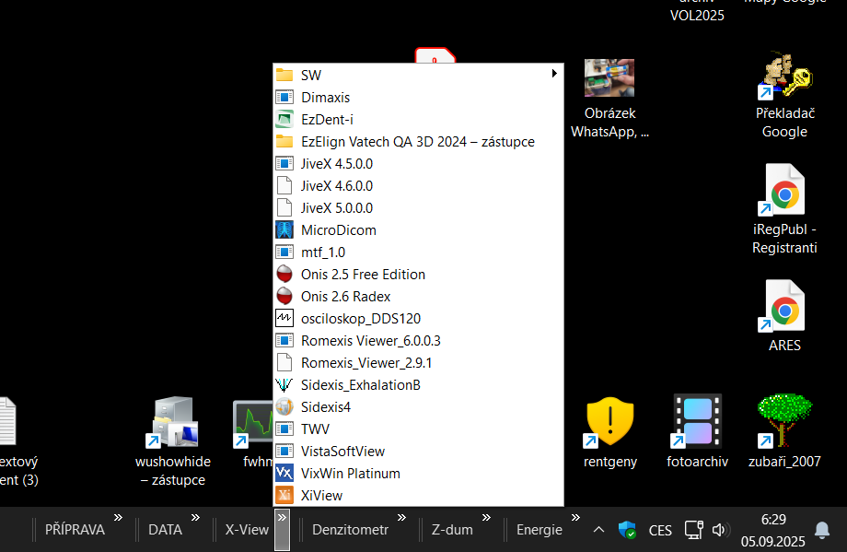Open the notification center bell
Image resolution: width=847 pixels, height=552 pixels.
pos(821,530)
